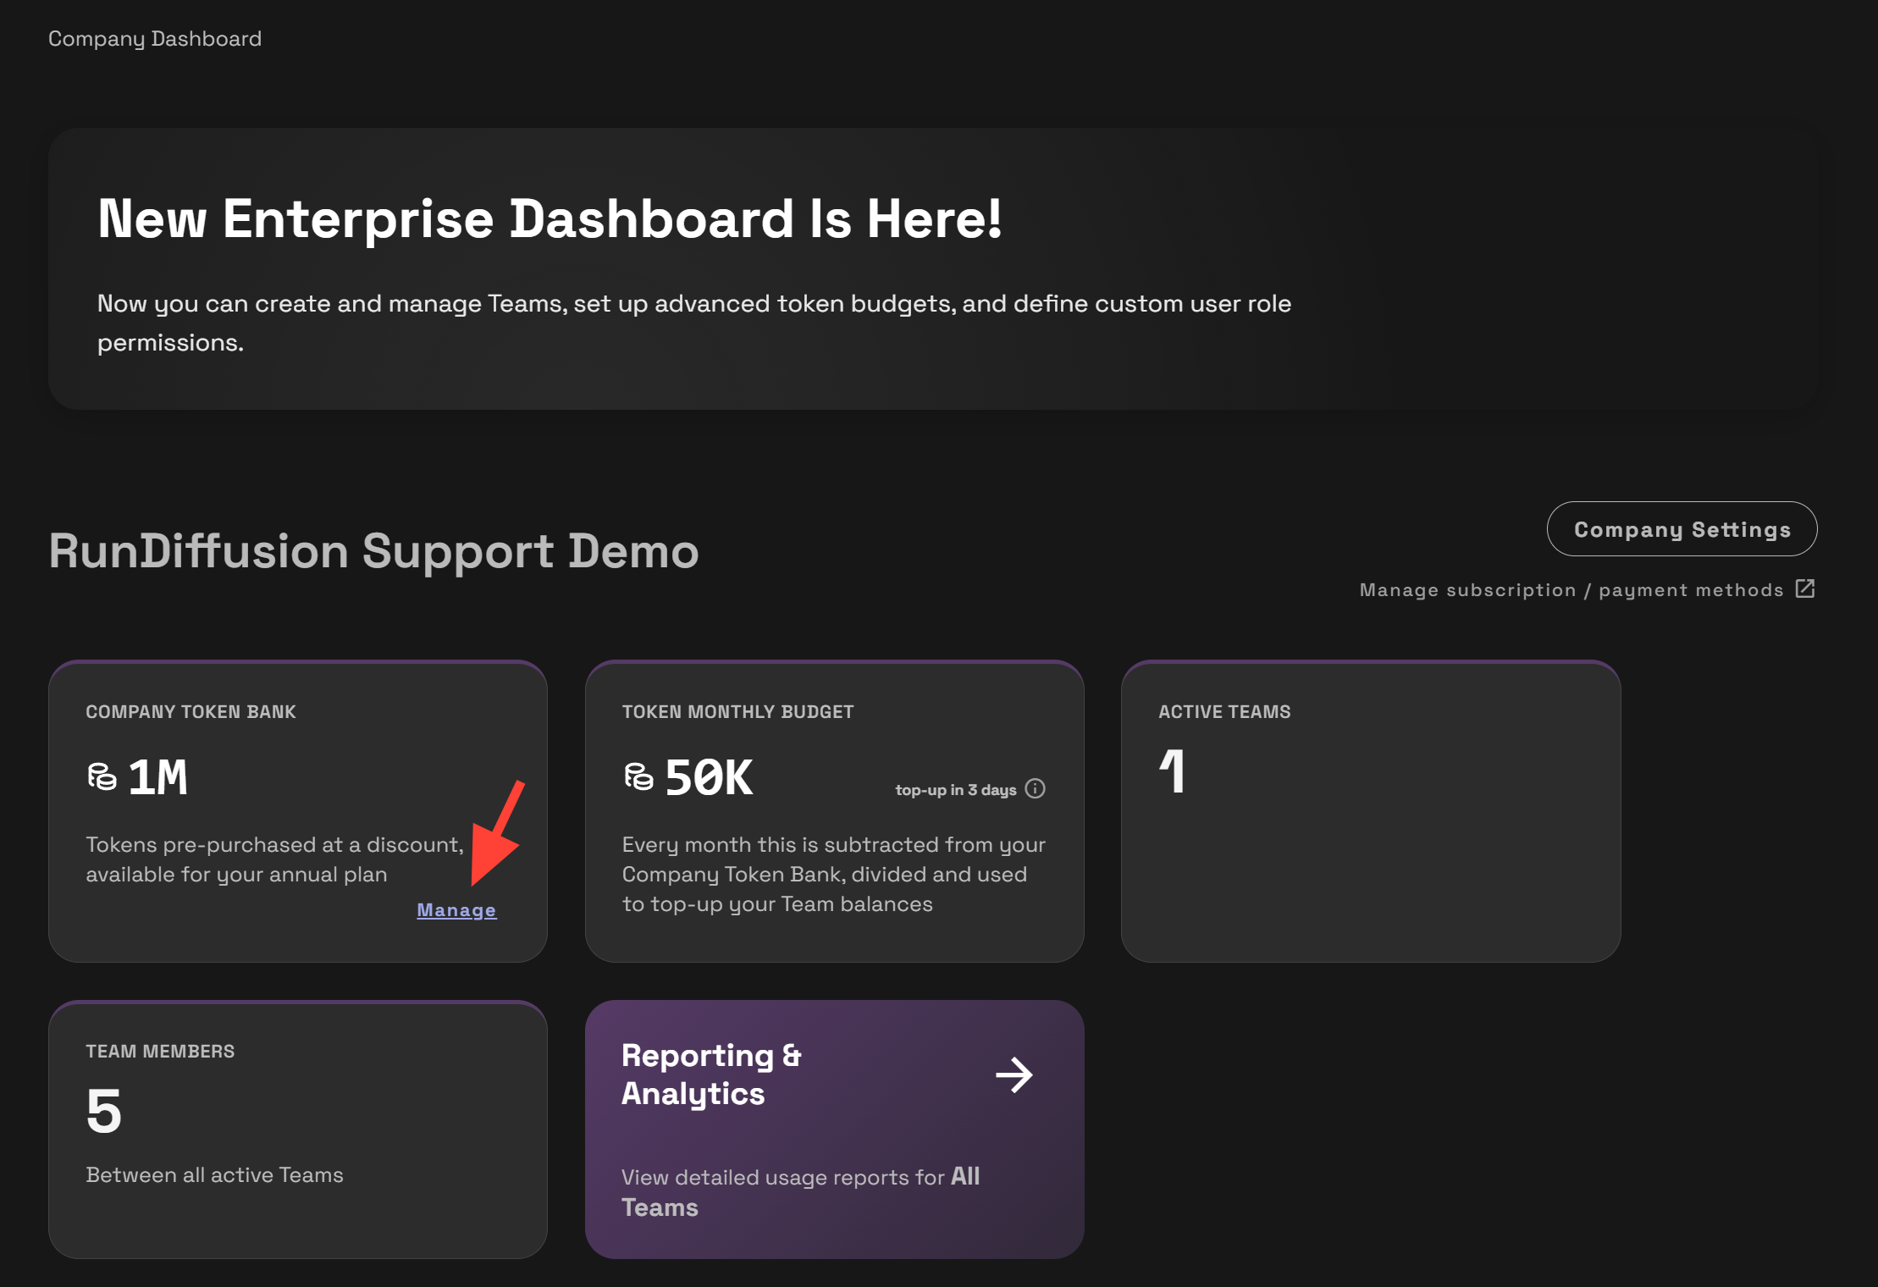Click the 1M token balance value

pyautogui.click(x=158, y=777)
